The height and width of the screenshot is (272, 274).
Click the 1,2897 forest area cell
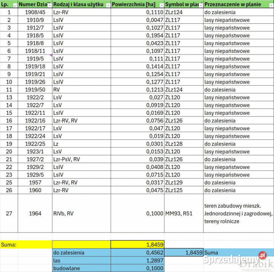point(137,260)
